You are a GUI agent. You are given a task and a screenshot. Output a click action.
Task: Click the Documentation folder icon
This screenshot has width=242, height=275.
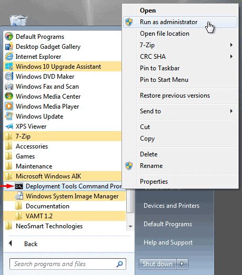click(18, 206)
